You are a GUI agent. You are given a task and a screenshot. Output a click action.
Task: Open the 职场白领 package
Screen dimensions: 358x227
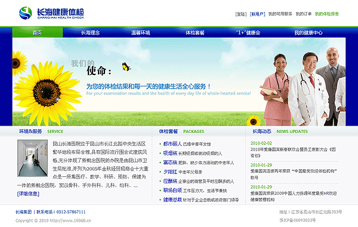point(172,190)
